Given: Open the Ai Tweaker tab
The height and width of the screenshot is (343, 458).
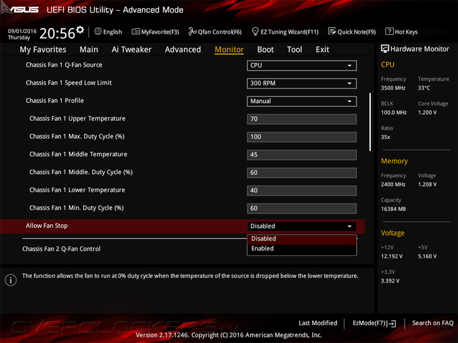Looking at the screenshot, I should tap(132, 50).
